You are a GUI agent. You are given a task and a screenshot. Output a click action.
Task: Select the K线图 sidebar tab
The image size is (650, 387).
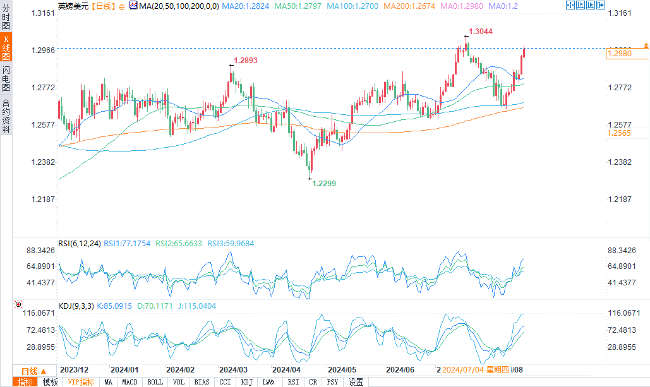click(6, 47)
